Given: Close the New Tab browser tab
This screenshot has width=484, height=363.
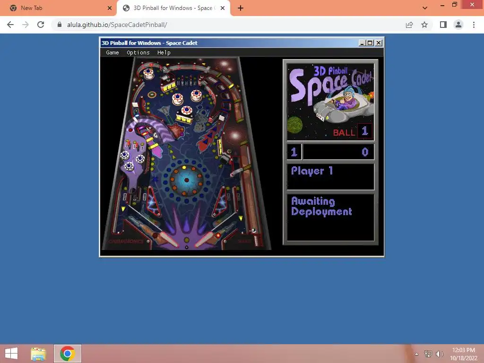Looking at the screenshot, I should pyautogui.click(x=110, y=8).
